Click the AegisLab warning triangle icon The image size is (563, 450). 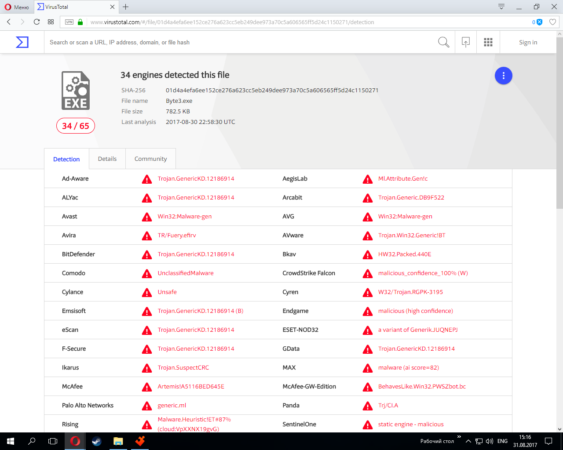(368, 179)
